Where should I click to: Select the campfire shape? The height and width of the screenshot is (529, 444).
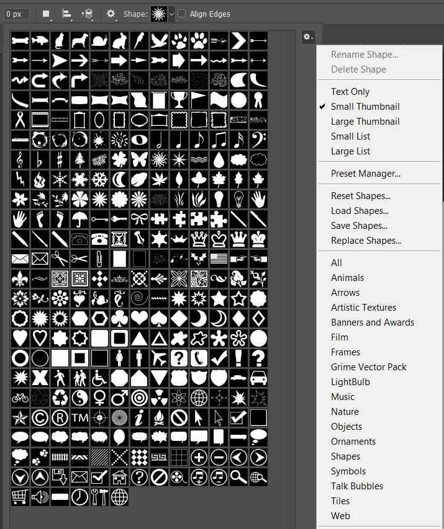point(159,417)
